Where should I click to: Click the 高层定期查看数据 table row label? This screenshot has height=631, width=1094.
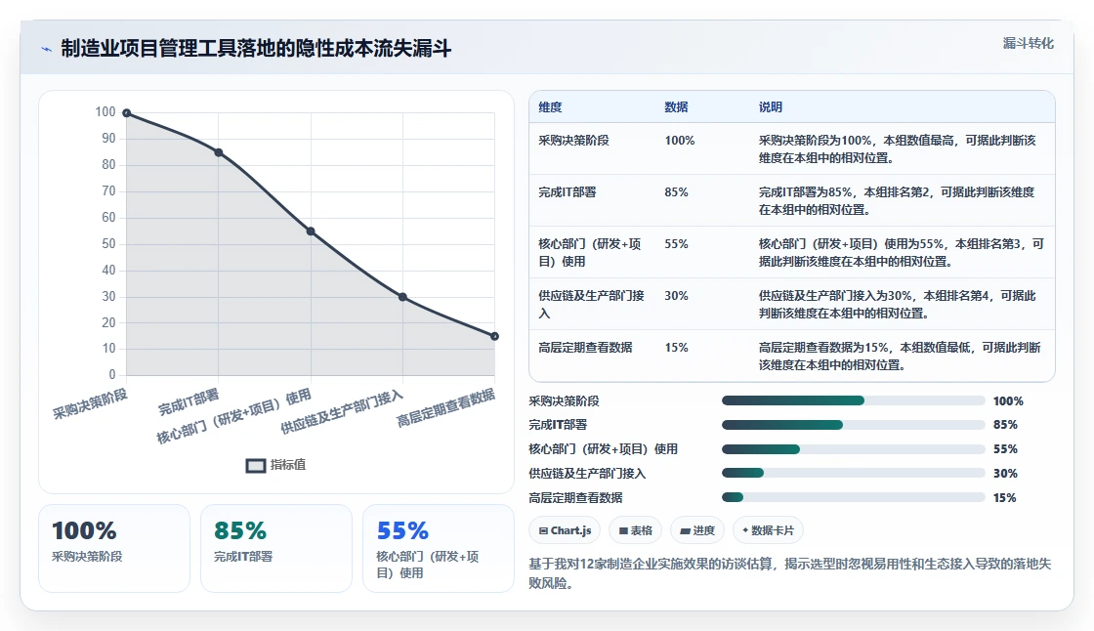pyautogui.click(x=585, y=348)
